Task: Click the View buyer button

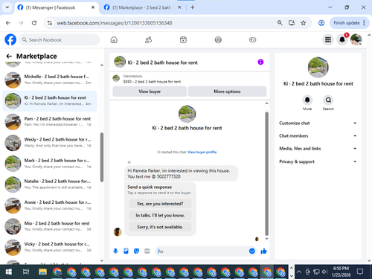Action: [150, 92]
